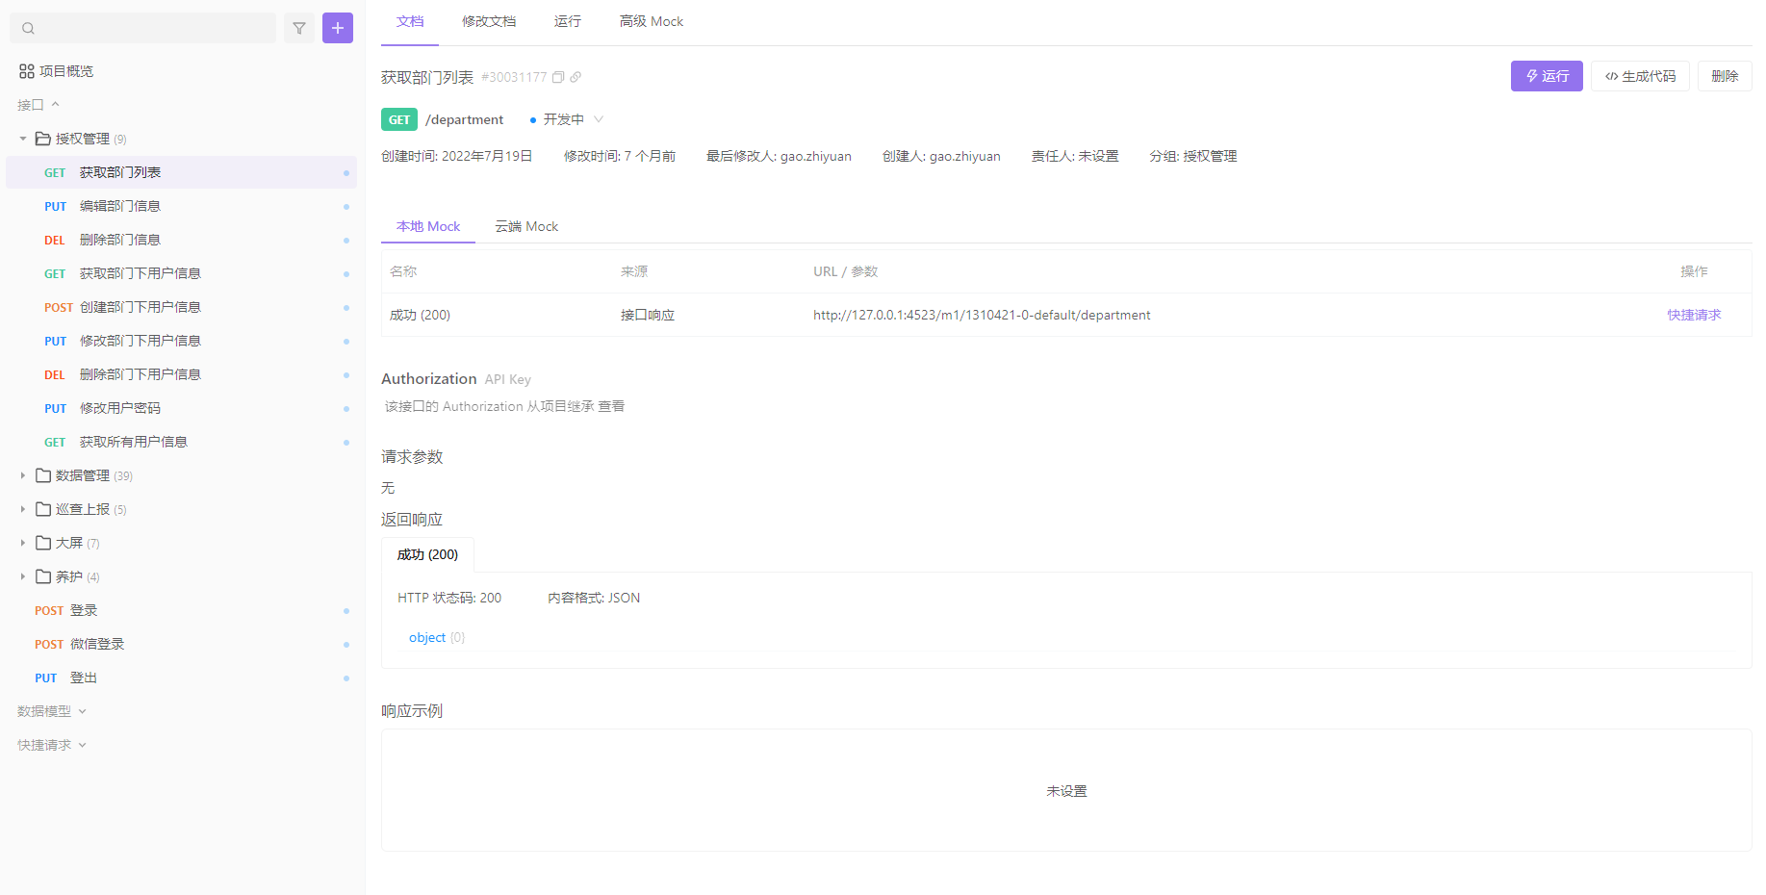Open 项目概览 project overview icon

click(x=27, y=71)
